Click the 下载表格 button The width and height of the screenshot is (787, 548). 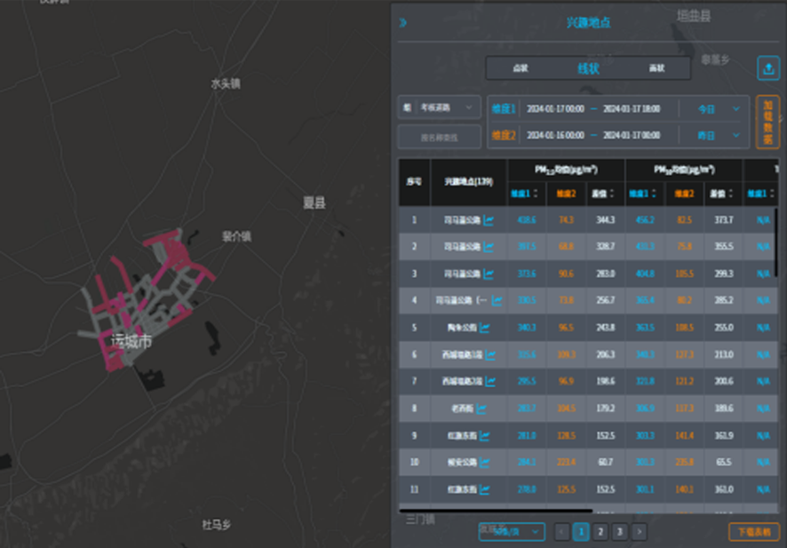pos(754,532)
